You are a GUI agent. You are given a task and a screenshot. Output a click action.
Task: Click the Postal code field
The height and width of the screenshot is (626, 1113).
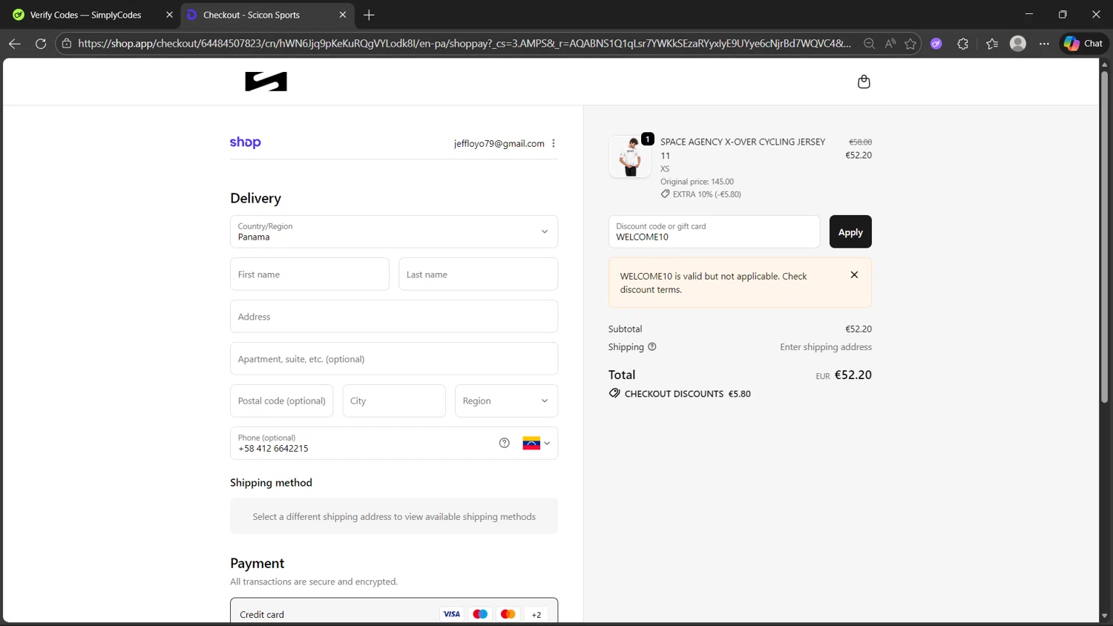(x=281, y=401)
